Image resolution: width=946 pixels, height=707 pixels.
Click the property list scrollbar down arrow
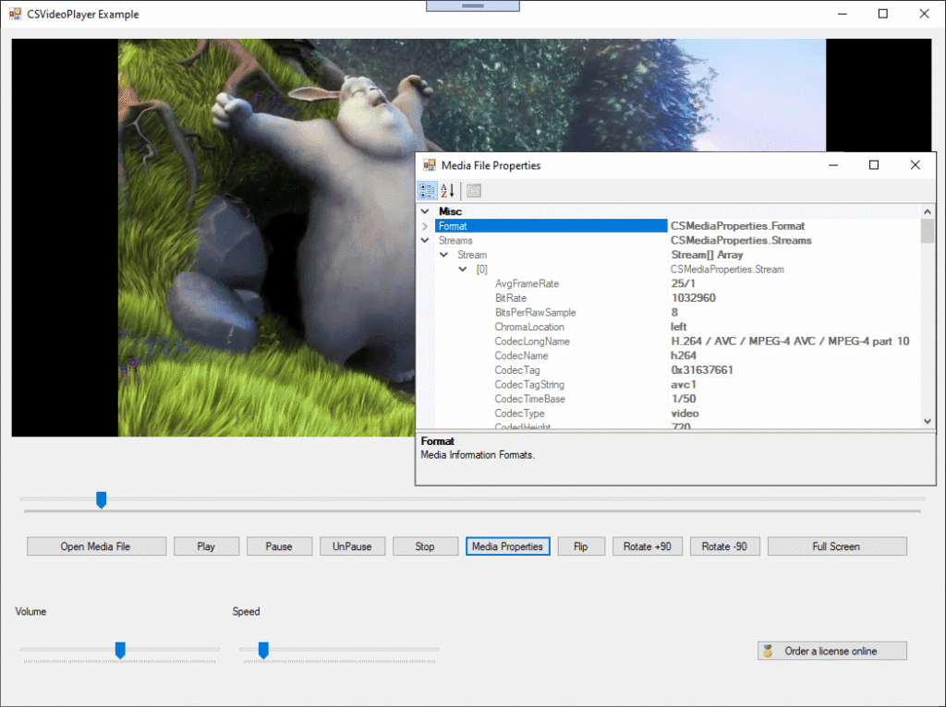tap(927, 421)
